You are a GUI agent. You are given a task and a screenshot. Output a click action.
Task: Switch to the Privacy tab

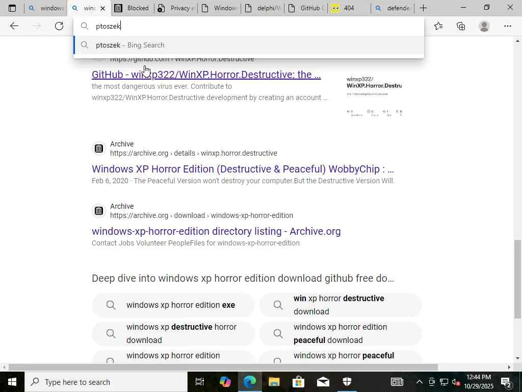coord(176,8)
